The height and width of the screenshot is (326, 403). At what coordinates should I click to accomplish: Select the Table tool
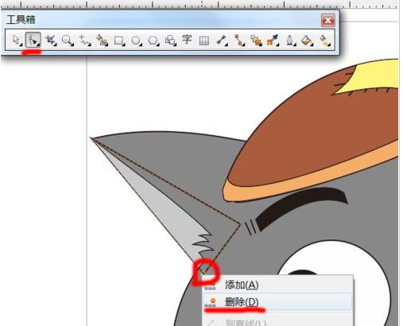coord(204,41)
